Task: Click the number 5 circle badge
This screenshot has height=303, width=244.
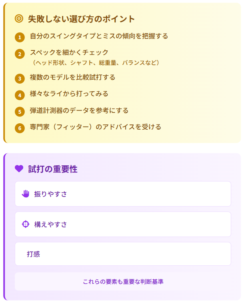Action: (x=20, y=112)
